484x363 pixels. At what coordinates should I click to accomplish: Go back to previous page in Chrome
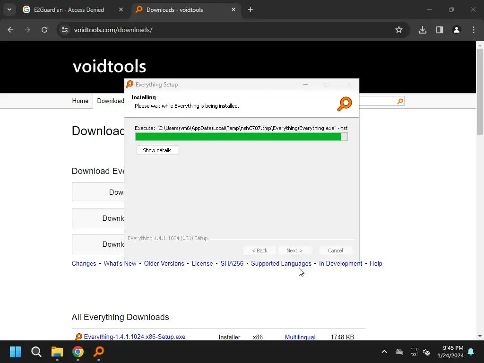[x=10, y=30]
